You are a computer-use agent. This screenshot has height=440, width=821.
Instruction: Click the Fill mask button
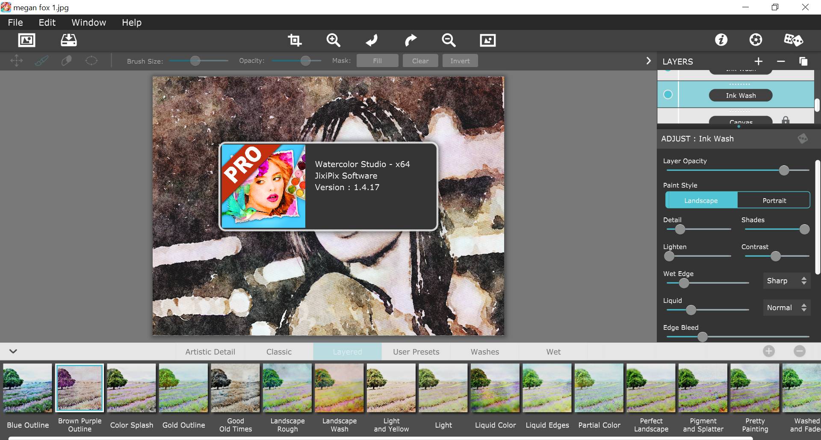pyautogui.click(x=377, y=61)
